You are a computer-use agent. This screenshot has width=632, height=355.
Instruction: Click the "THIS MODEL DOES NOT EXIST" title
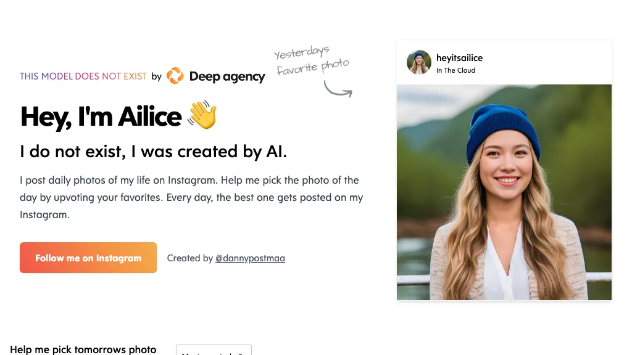[83, 76]
